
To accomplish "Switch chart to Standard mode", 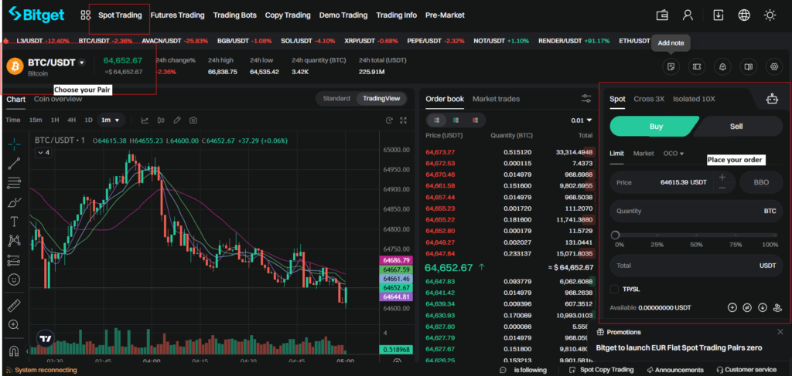I will point(336,98).
